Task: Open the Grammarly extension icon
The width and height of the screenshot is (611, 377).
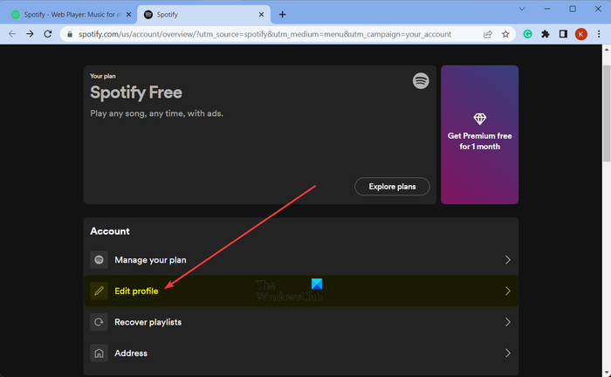Action: [527, 34]
